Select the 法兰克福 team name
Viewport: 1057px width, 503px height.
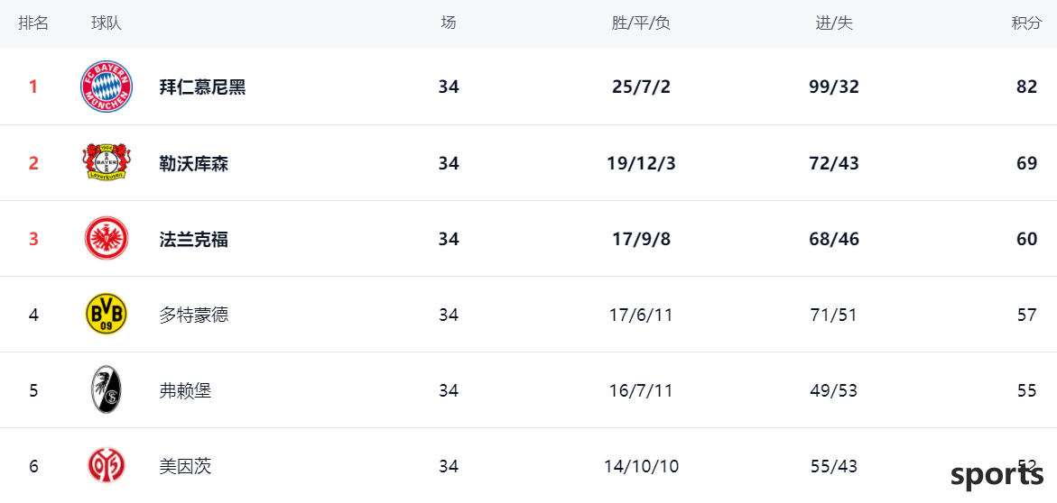[x=194, y=239]
